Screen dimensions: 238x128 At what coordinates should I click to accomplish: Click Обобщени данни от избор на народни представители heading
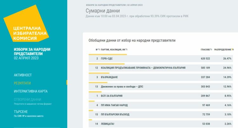[x=132, y=41]
